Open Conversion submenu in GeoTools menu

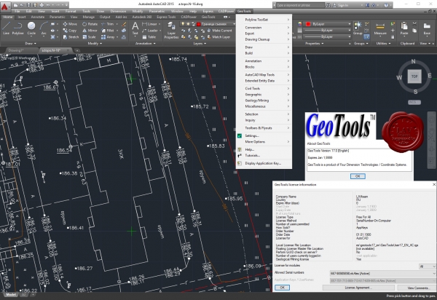(x=264, y=28)
